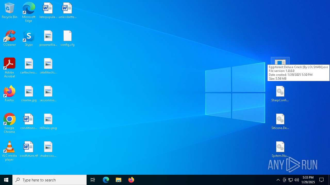Select the clearlee.jpg image file
The width and height of the screenshot is (330, 185).
29,94
